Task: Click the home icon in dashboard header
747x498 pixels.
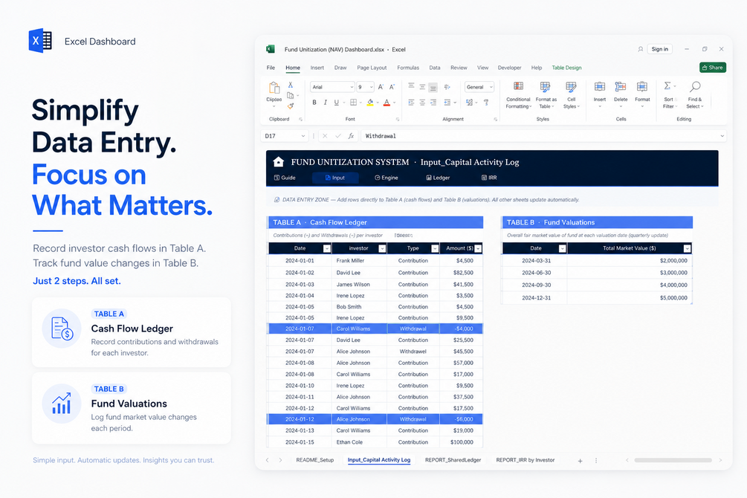Action: tap(279, 162)
